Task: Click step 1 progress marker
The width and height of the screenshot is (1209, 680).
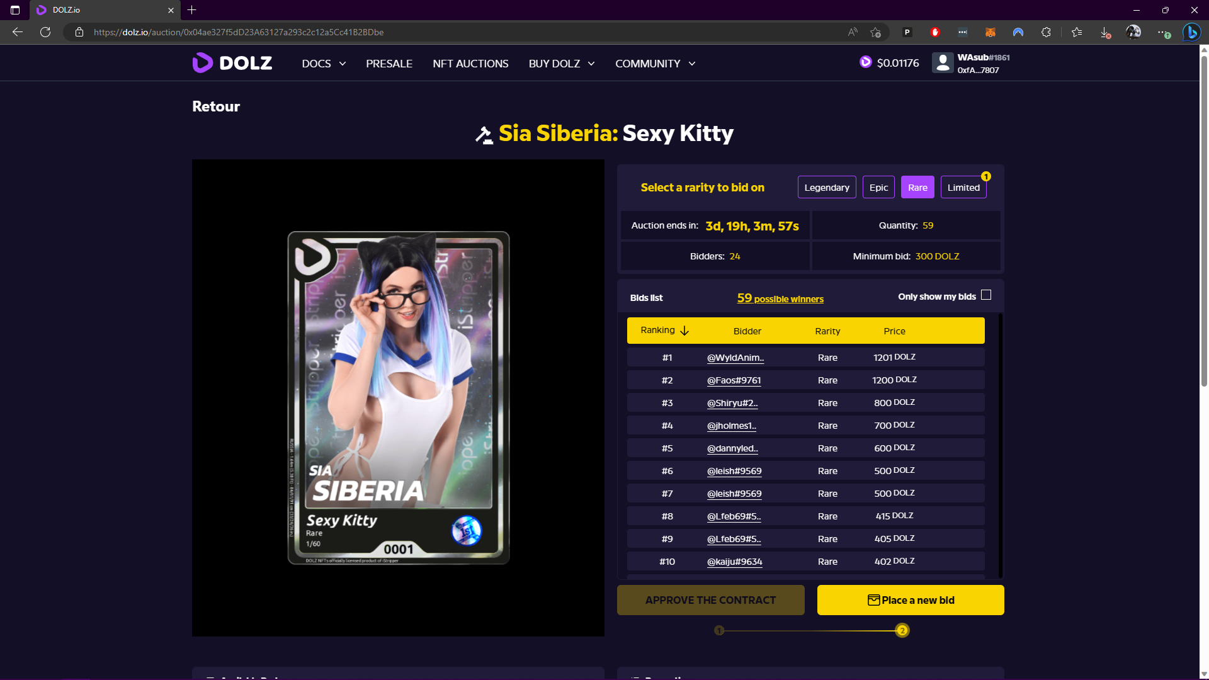Action: (719, 630)
